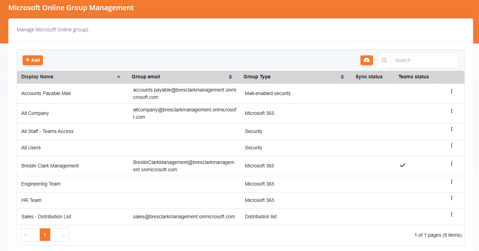479x251 pixels.
Task: Open actions menu for Sales - Distribution List
Action: [451, 214]
